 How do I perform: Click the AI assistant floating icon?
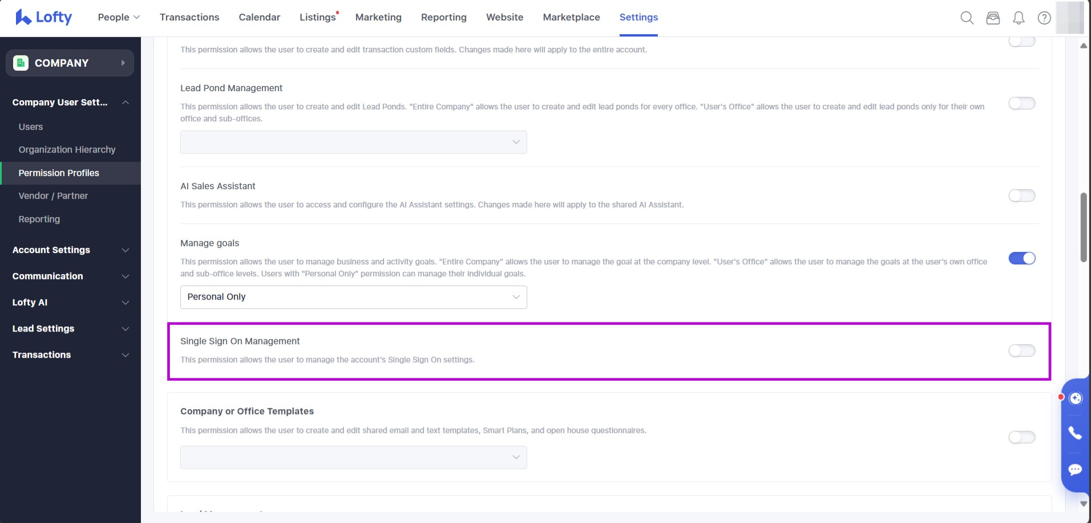pos(1076,398)
